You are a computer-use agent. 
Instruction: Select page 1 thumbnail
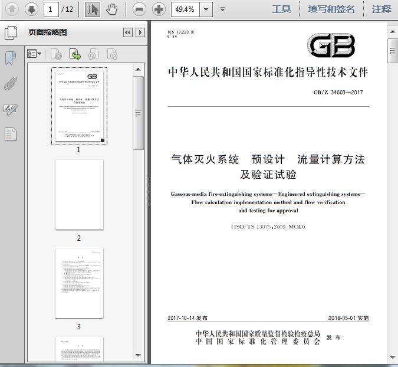point(79,106)
